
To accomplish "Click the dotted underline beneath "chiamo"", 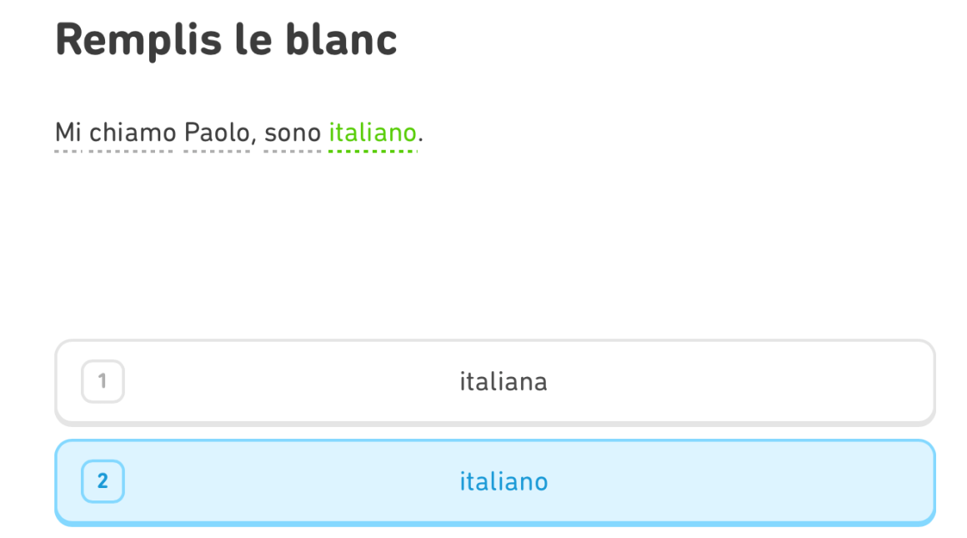I will pyautogui.click(x=133, y=152).
